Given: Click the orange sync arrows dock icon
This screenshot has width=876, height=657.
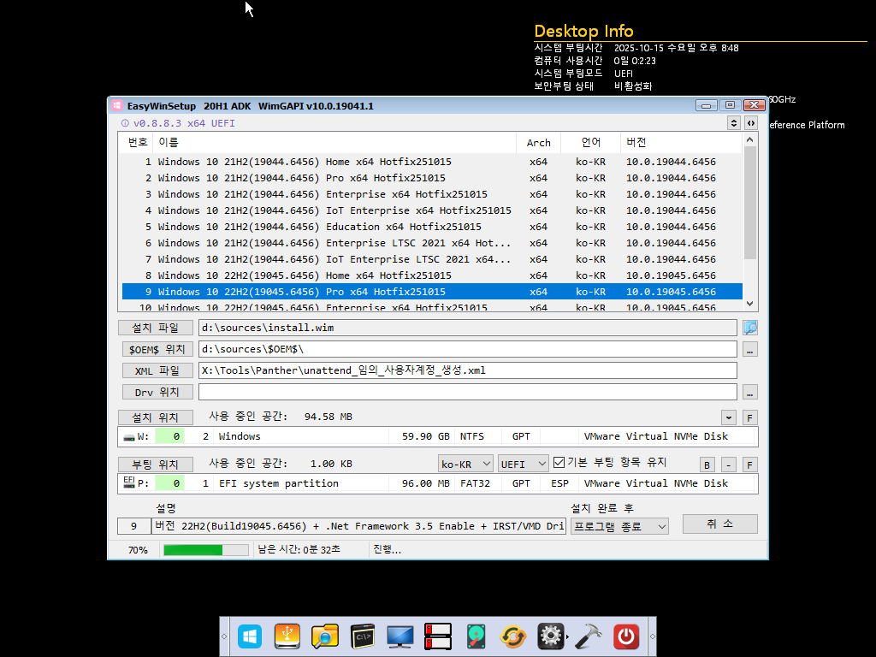Looking at the screenshot, I should [x=513, y=636].
